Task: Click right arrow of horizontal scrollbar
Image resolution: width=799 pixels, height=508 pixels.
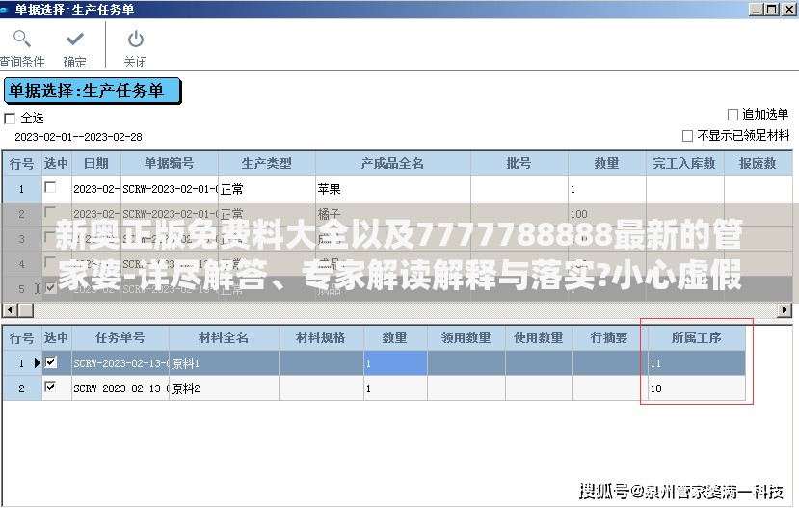Action: point(785,309)
